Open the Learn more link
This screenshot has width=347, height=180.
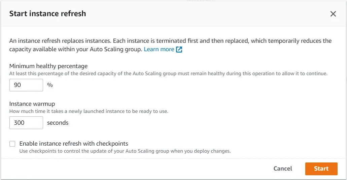pos(159,50)
